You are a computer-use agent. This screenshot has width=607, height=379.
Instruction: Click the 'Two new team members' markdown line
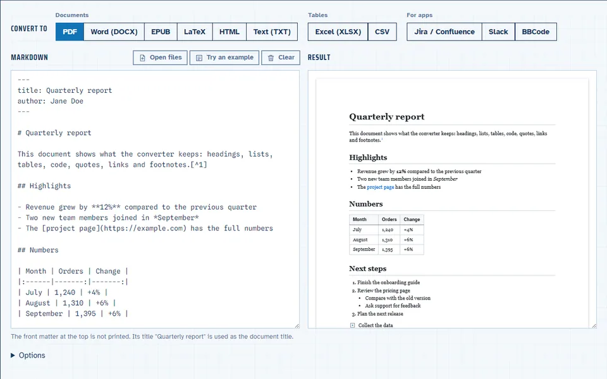pyautogui.click(x=108, y=218)
